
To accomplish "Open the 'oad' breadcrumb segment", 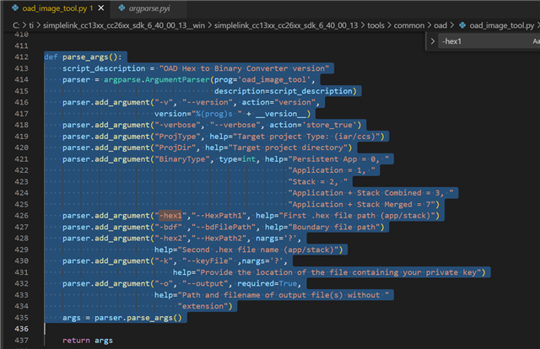I will [x=440, y=25].
